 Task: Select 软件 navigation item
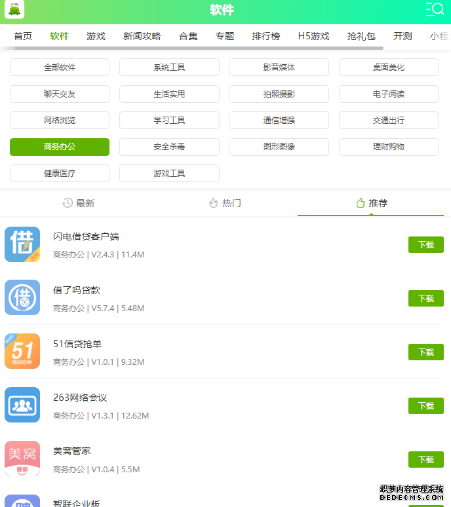(60, 36)
